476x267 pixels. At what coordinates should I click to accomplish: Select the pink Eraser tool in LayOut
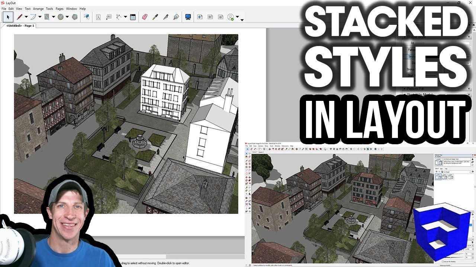click(145, 17)
